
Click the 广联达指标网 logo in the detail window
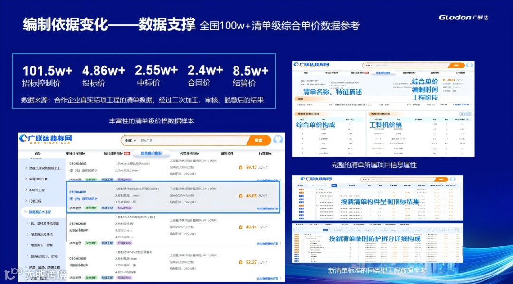point(311,65)
